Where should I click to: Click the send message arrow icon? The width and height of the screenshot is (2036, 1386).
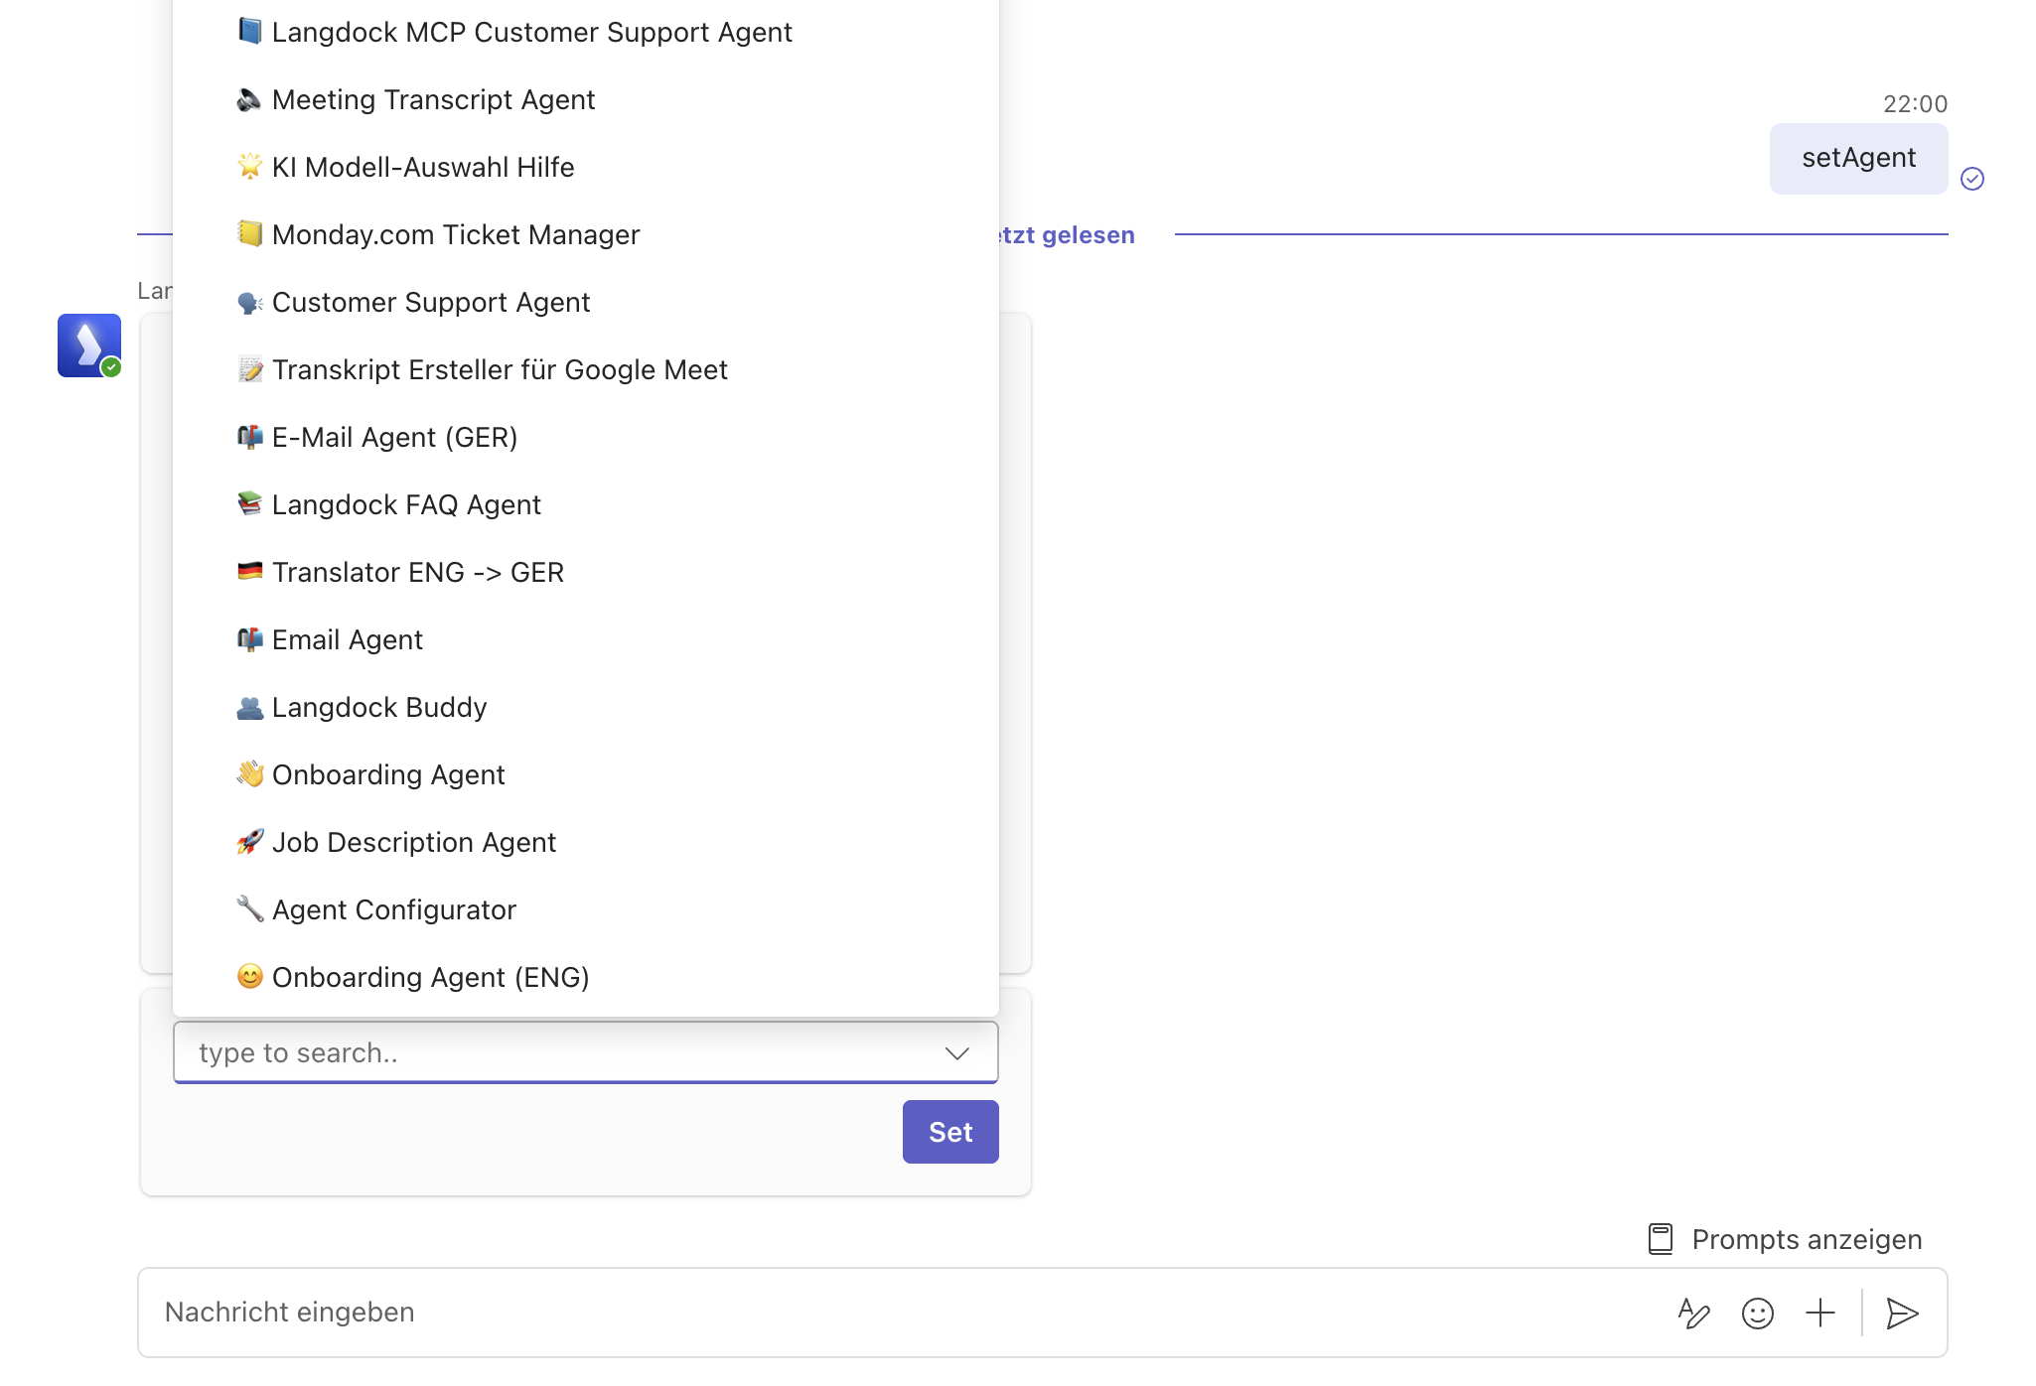pos(1902,1313)
